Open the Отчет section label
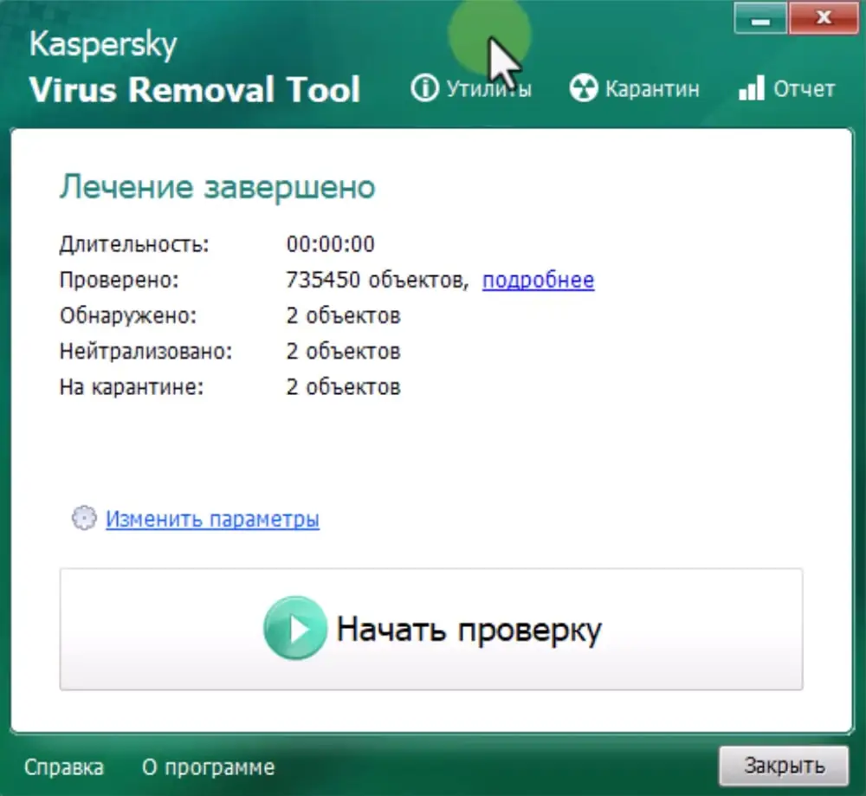The width and height of the screenshot is (866, 796). (x=805, y=89)
